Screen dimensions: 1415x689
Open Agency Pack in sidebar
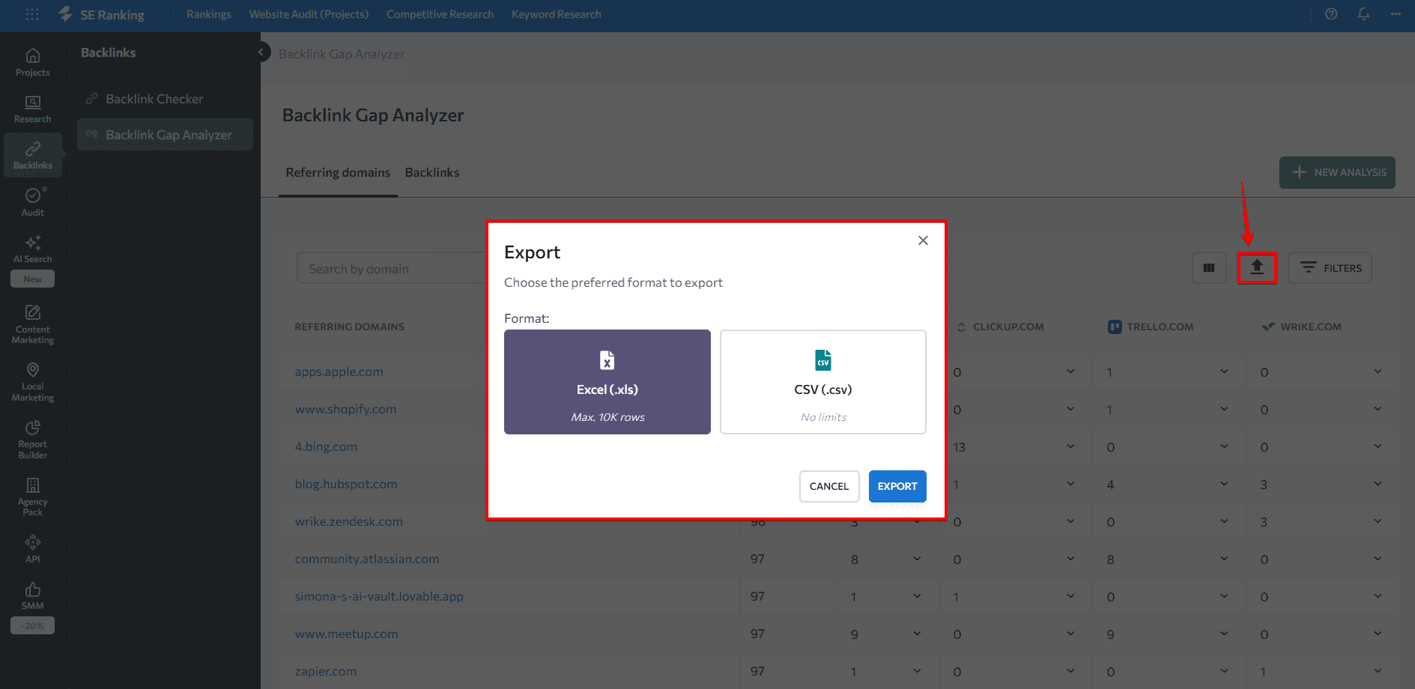33,497
